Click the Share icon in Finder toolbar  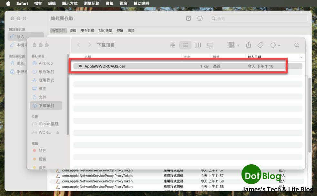coord(248,45)
